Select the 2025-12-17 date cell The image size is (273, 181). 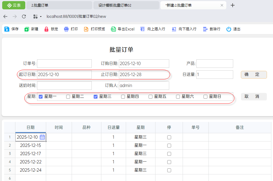coord(31,154)
